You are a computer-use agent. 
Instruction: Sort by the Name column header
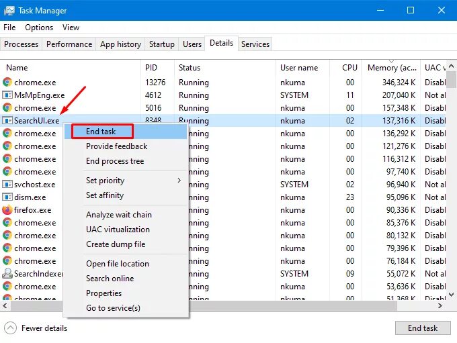[x=71, y=68]
